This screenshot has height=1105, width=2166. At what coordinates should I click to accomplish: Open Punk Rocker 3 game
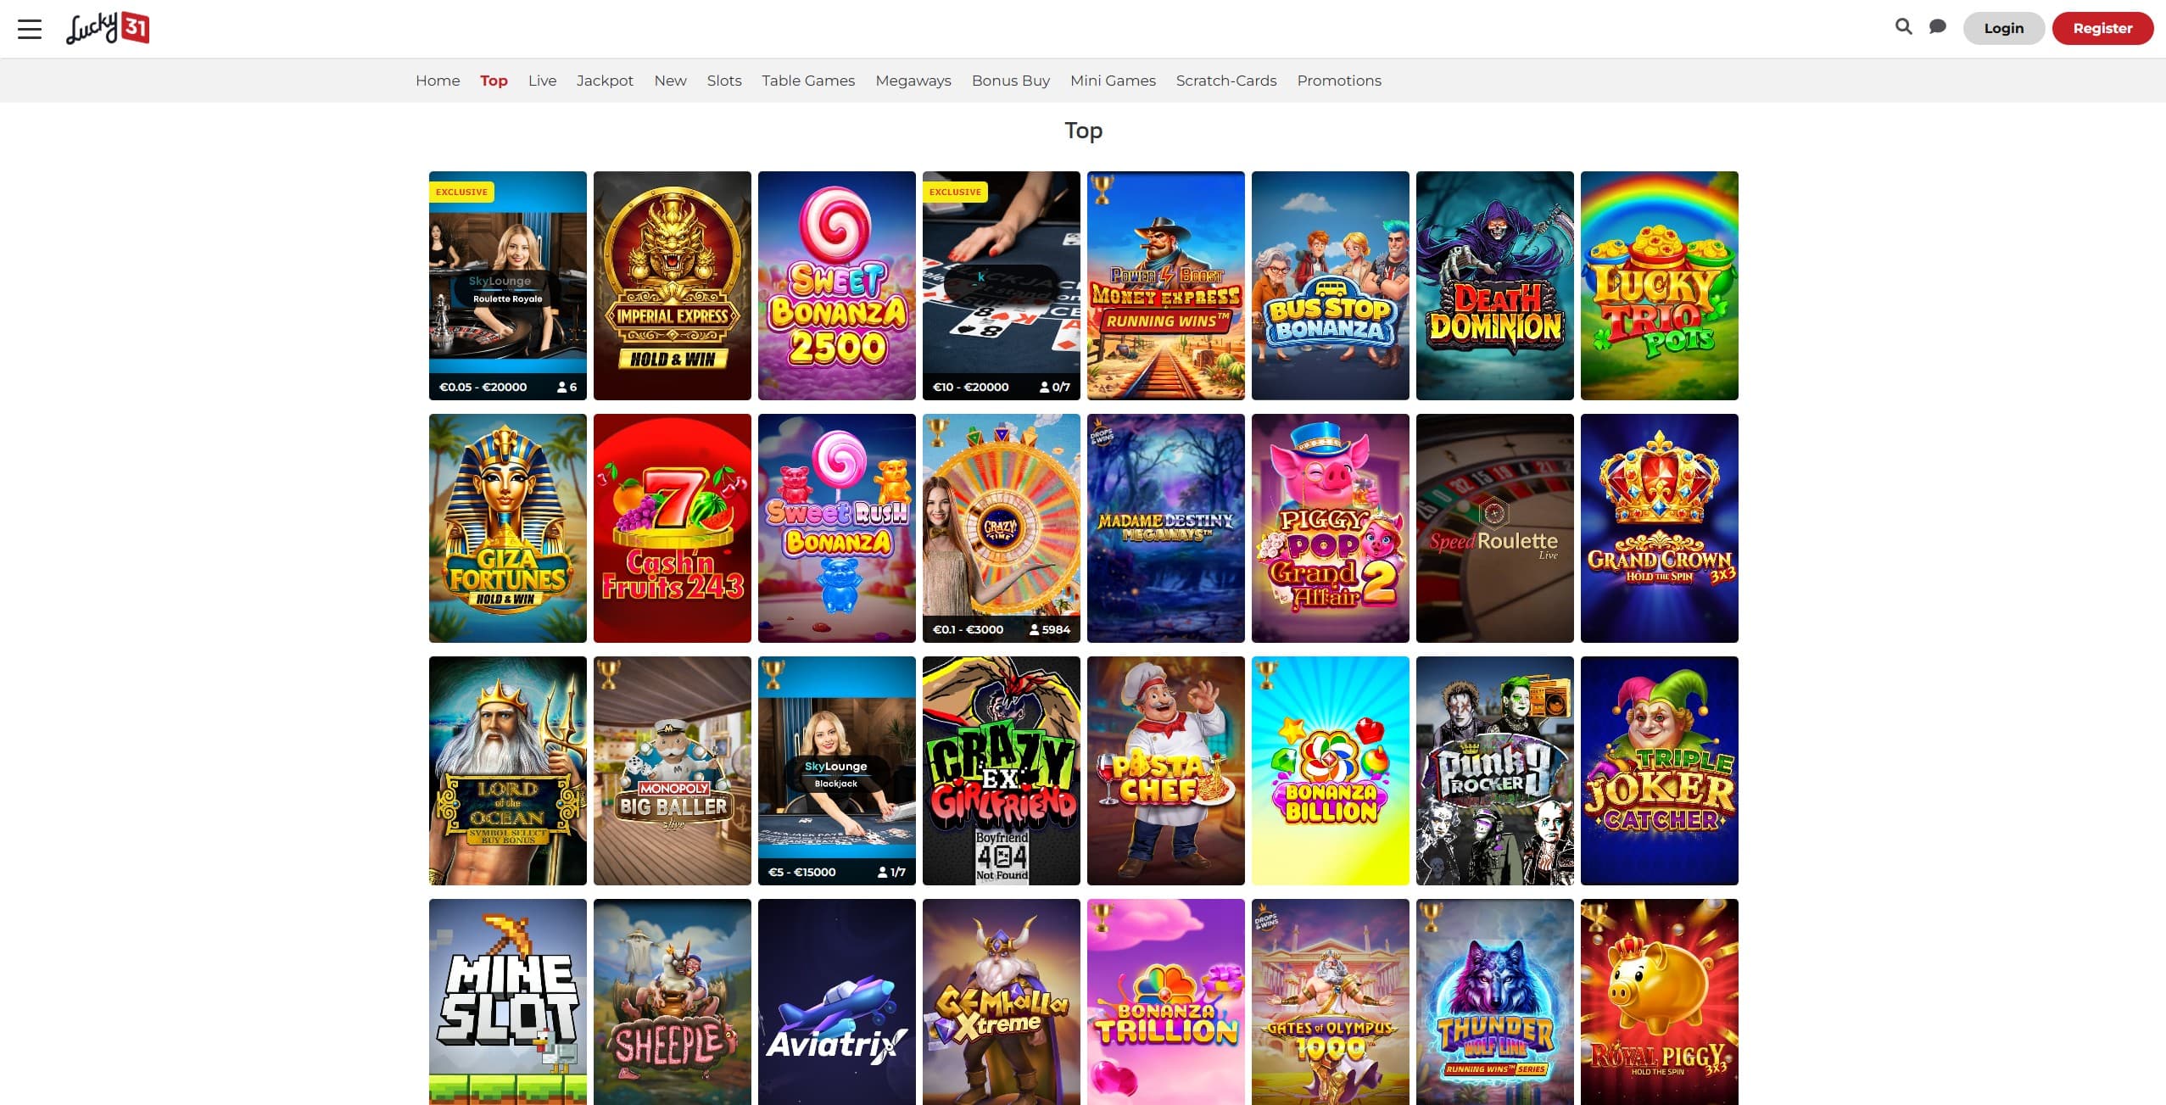1495,771
